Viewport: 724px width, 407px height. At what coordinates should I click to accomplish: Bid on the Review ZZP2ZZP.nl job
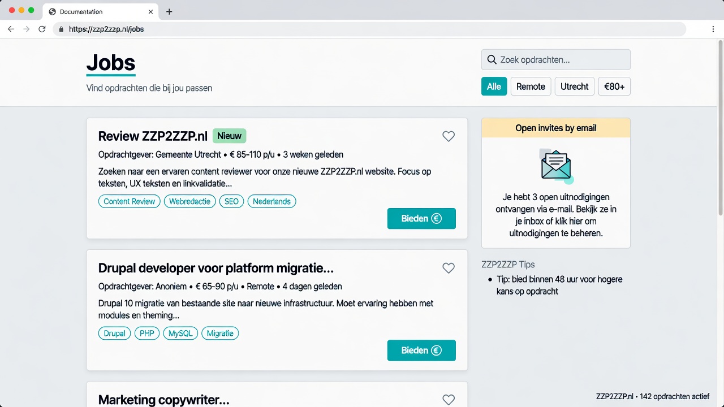click(x=421, y=219)
